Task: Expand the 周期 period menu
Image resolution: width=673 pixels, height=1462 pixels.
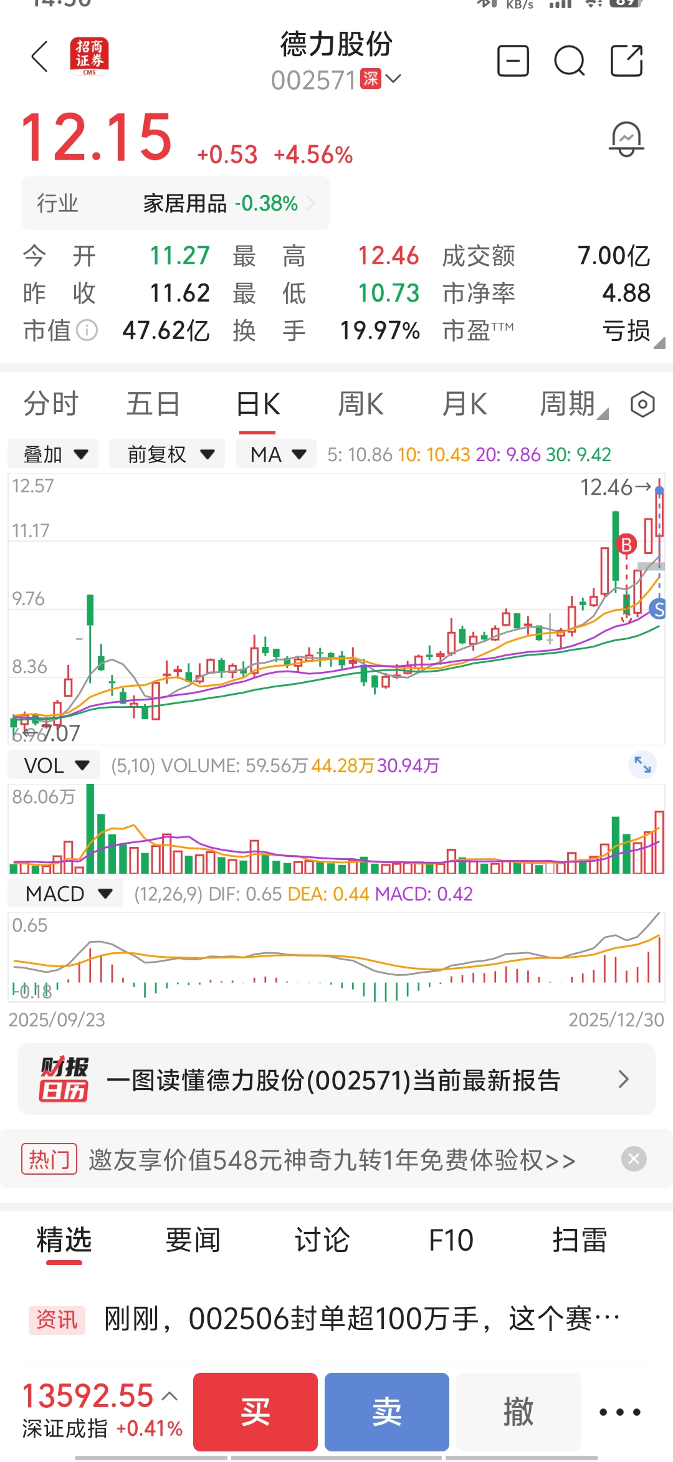Action: pos(573,404)
